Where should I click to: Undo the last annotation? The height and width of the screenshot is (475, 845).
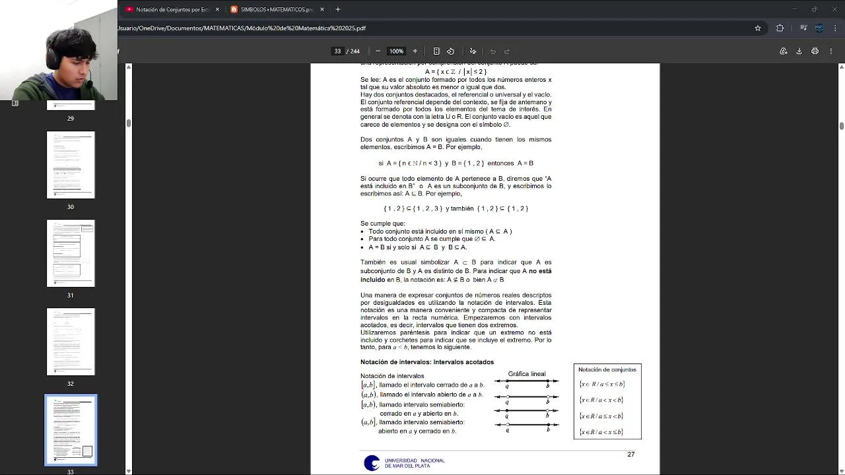tap(492, 51)
